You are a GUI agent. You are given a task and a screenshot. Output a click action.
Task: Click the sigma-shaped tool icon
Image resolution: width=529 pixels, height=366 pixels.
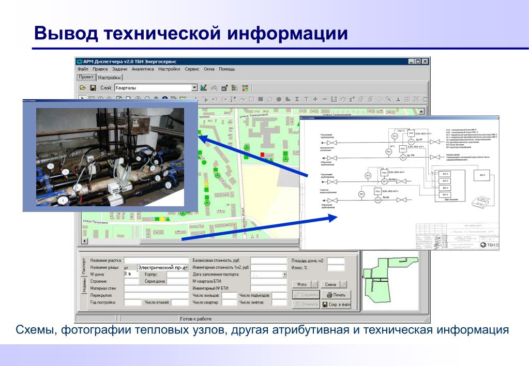click(x=297, y=99)
